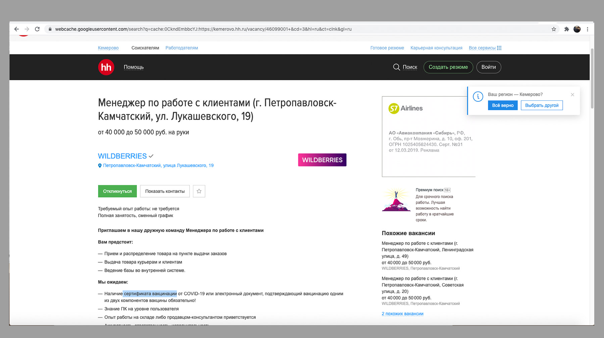The height and width of the screenshot is (338, 604).
Task: Select the Соискателям tab
Action: click(145, 48)
